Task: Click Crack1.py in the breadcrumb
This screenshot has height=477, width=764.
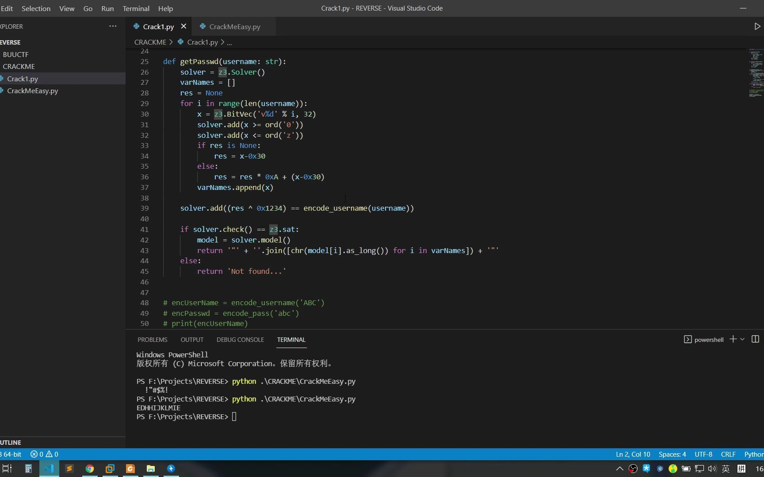Action: pyautogui.click(x=202, y=42)
